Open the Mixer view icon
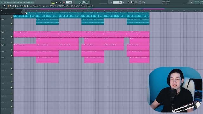 [140, 2]
